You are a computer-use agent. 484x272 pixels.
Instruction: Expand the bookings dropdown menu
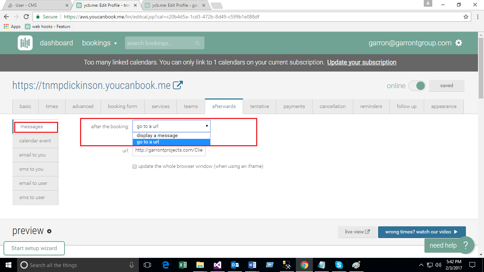[100, 43]
